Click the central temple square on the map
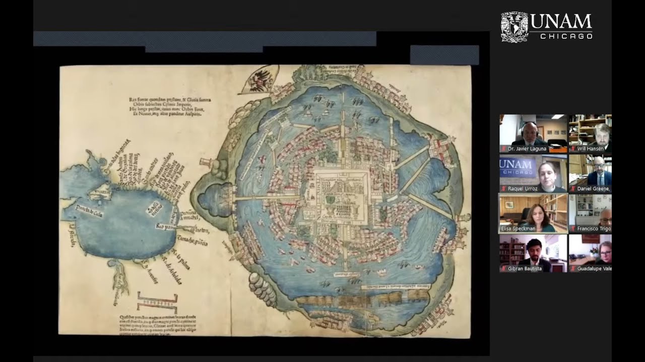This screenshot has height=362, width=645. pyautogui.click(x=343, y=196)
